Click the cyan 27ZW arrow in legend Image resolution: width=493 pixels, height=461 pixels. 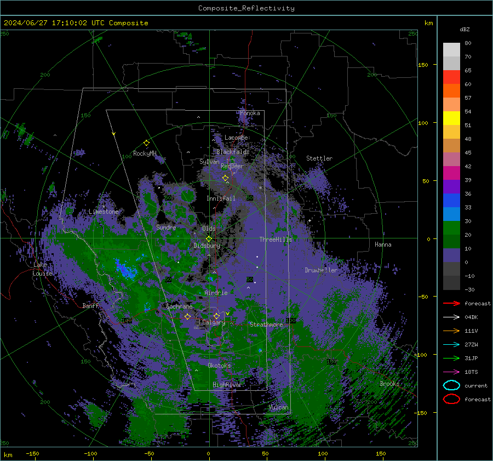click(451, 345)
